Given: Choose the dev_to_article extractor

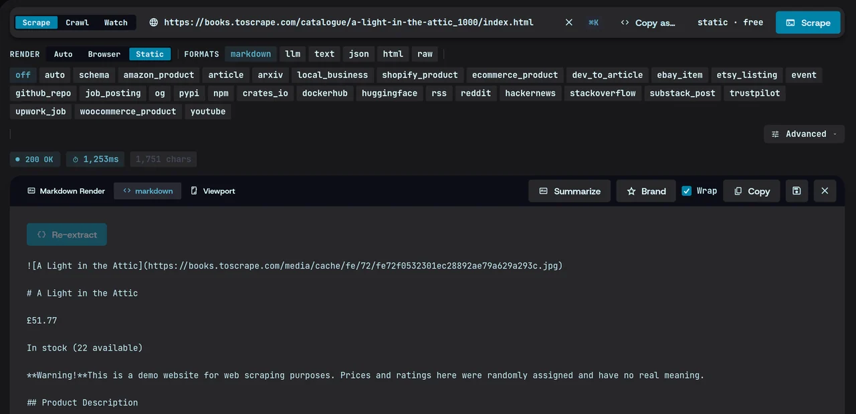Looking at the screenshot, I should click(x=607, y=75).
